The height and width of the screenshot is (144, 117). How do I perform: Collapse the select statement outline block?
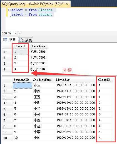tap(9, 10)
